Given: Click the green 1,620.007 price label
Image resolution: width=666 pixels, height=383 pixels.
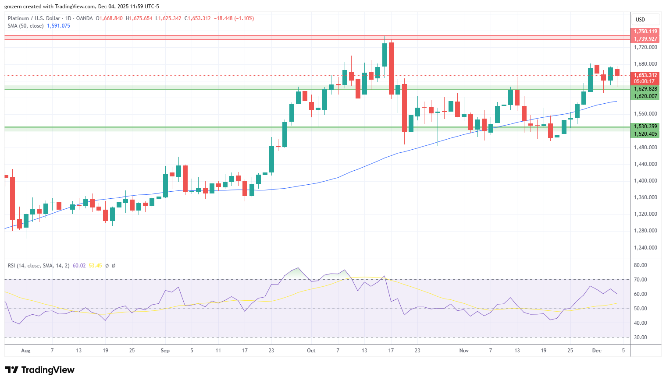Looking at the screenshot, I should click(x=645, y=96).
